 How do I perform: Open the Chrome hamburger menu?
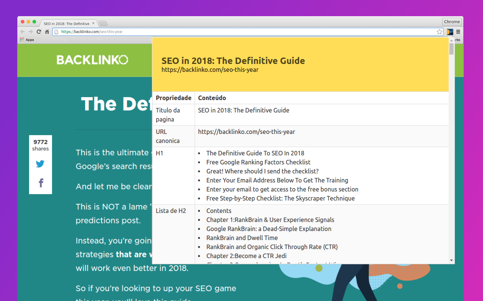pos(458,32)
